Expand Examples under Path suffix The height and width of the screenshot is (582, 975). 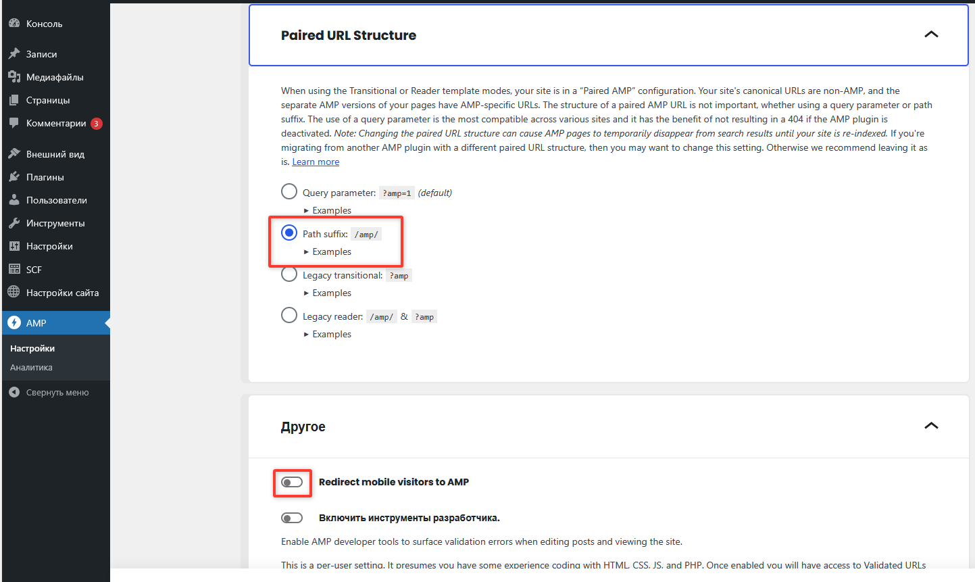[331, 251]
